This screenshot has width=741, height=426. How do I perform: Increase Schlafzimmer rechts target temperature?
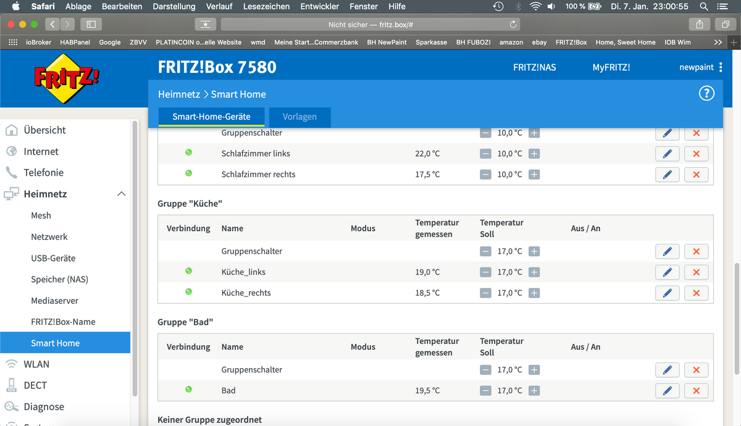[534, 174]
